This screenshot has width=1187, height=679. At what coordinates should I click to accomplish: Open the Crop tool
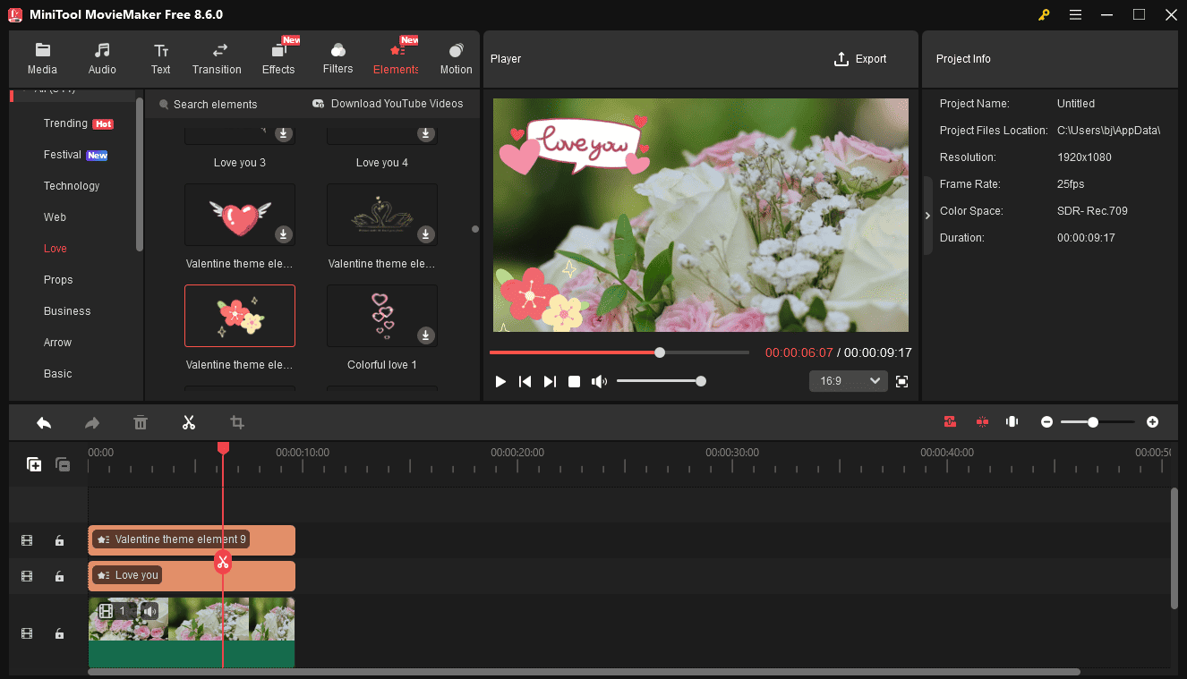[x=237, y=422]
